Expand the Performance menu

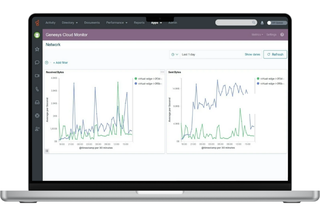point(117,23)
